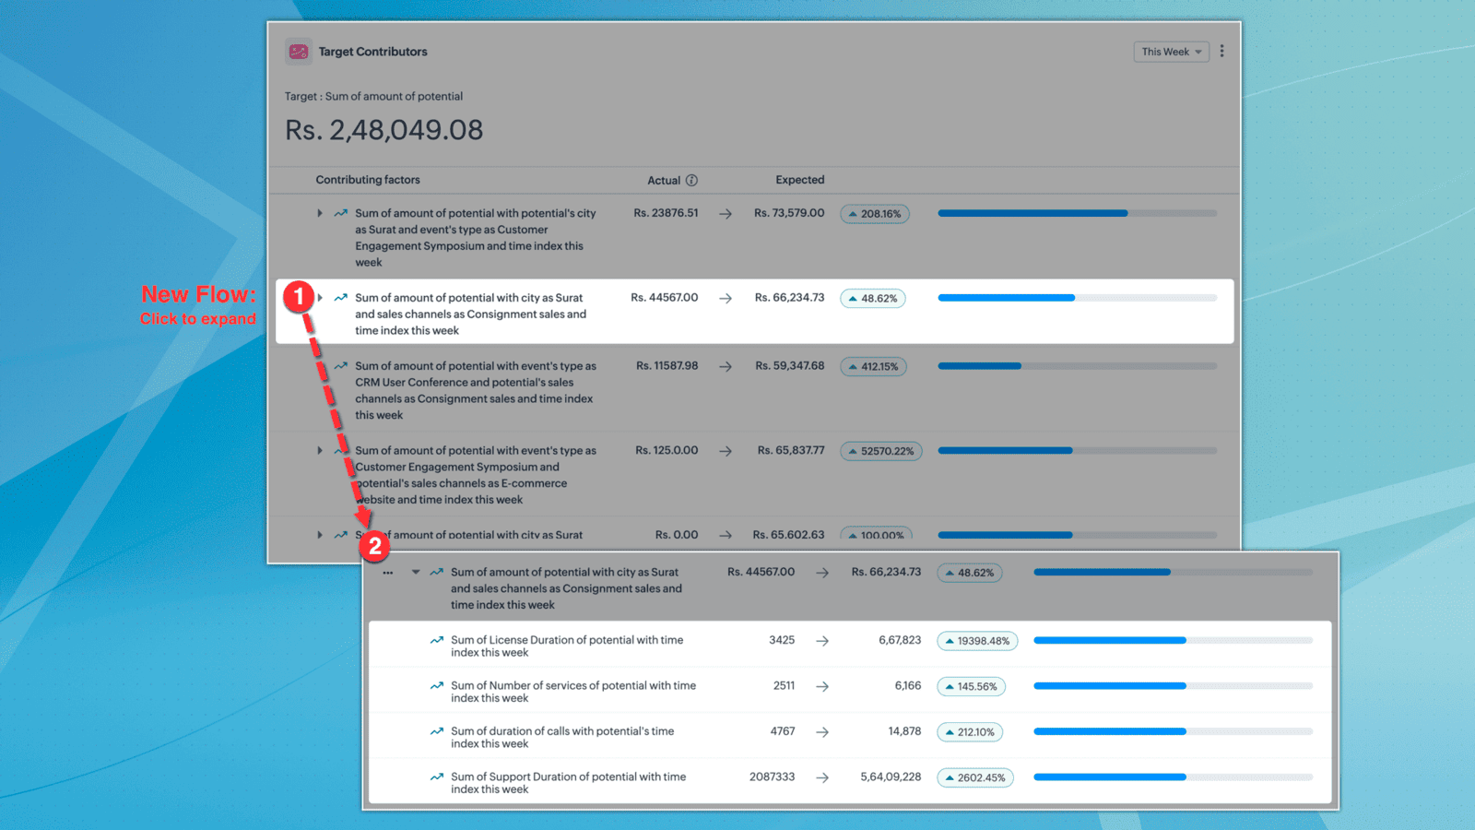Click the trend icon for Support Duration

tap(437, 777)
